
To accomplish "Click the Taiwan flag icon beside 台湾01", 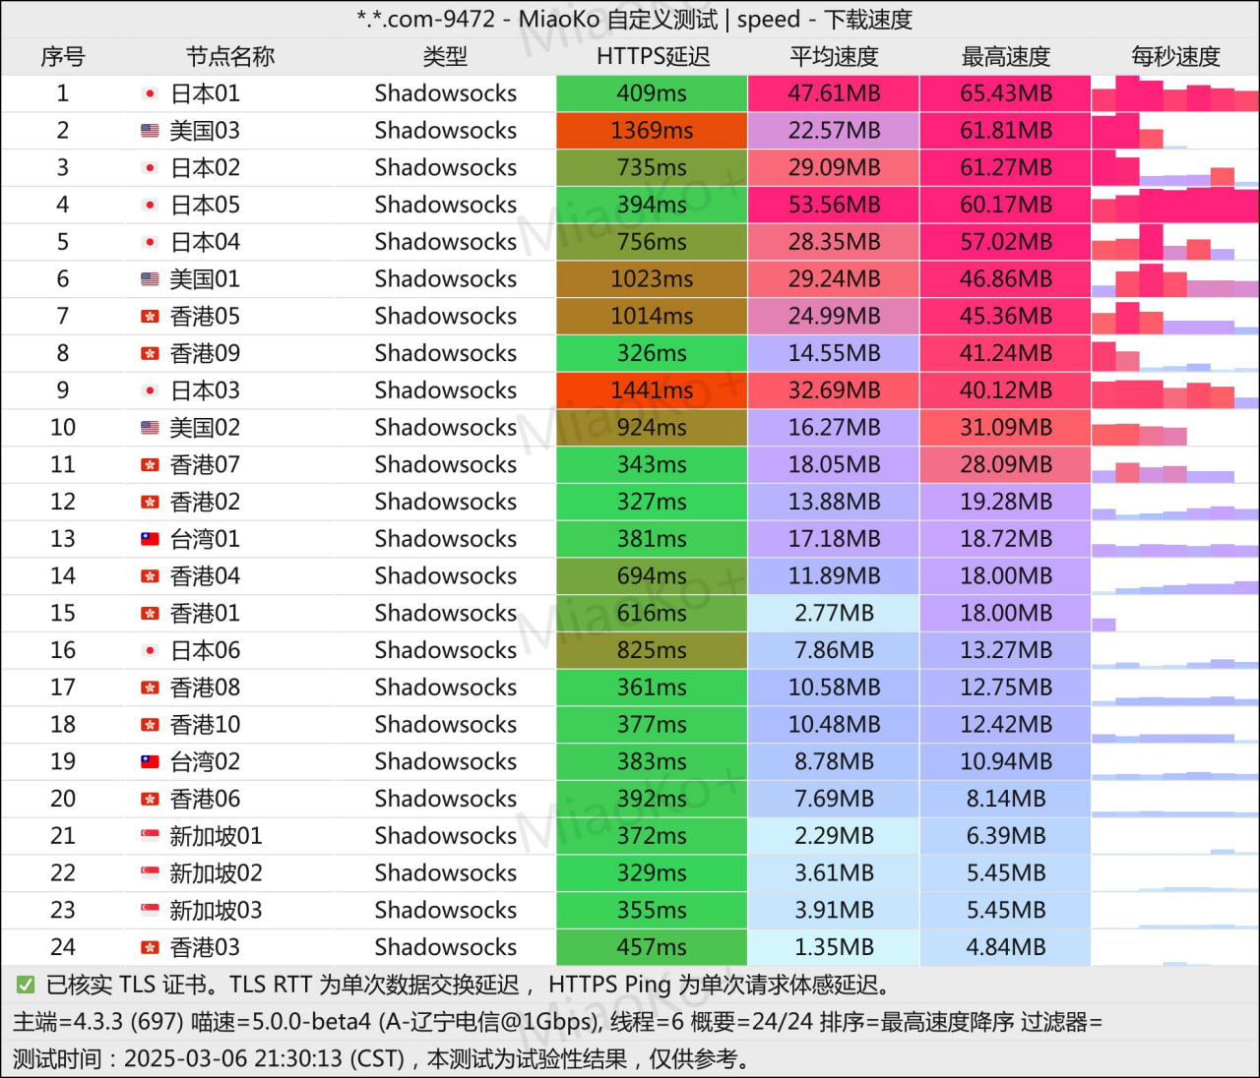I will [150, 539].
